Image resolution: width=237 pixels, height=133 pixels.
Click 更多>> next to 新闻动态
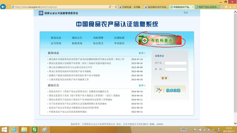[142, 53]
